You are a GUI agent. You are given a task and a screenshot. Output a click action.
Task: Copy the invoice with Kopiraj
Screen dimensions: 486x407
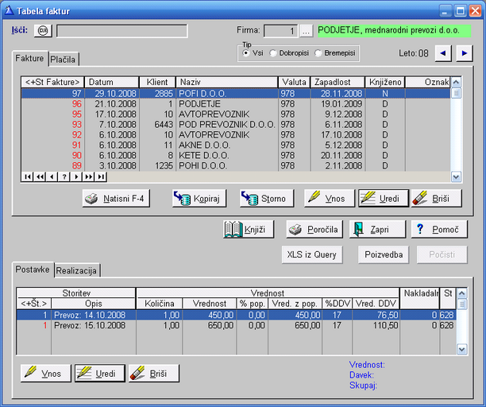[199, 199]
